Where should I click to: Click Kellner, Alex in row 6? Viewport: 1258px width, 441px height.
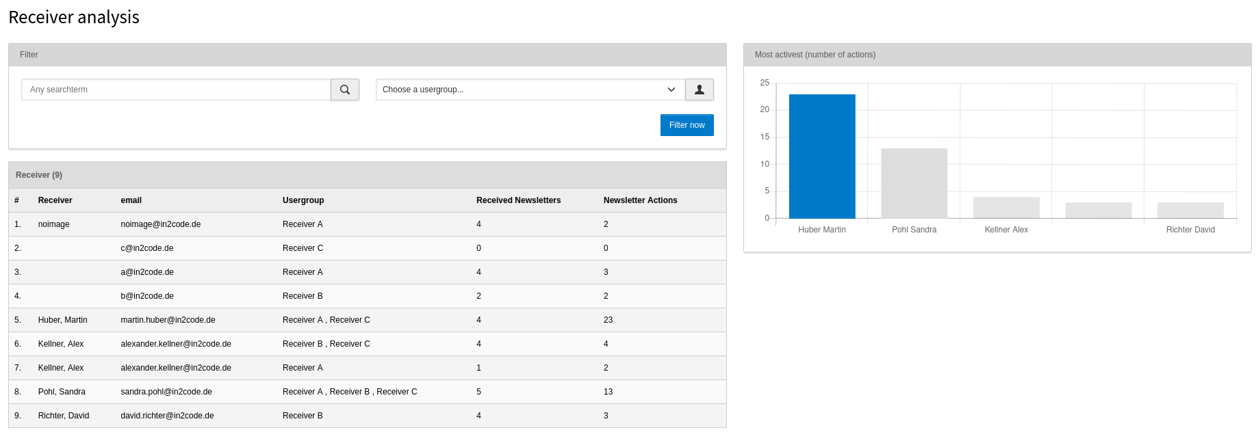[x=61, y=344]
